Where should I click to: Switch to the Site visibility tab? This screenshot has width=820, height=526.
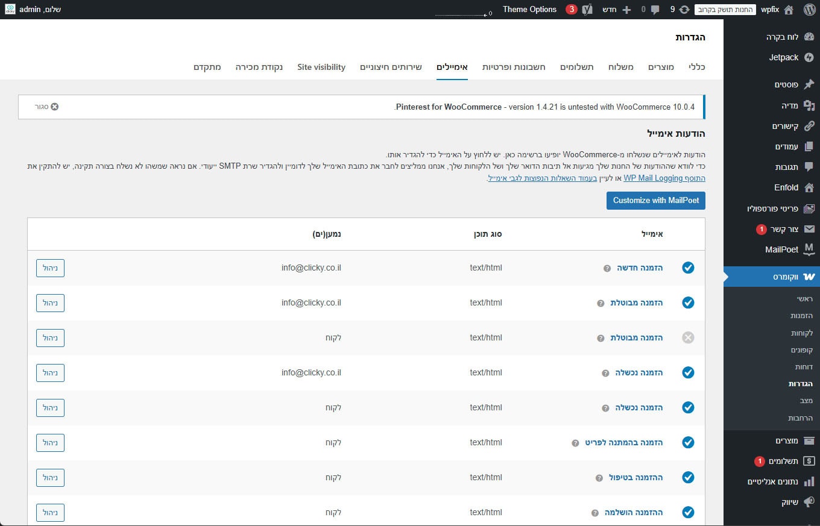321,67
